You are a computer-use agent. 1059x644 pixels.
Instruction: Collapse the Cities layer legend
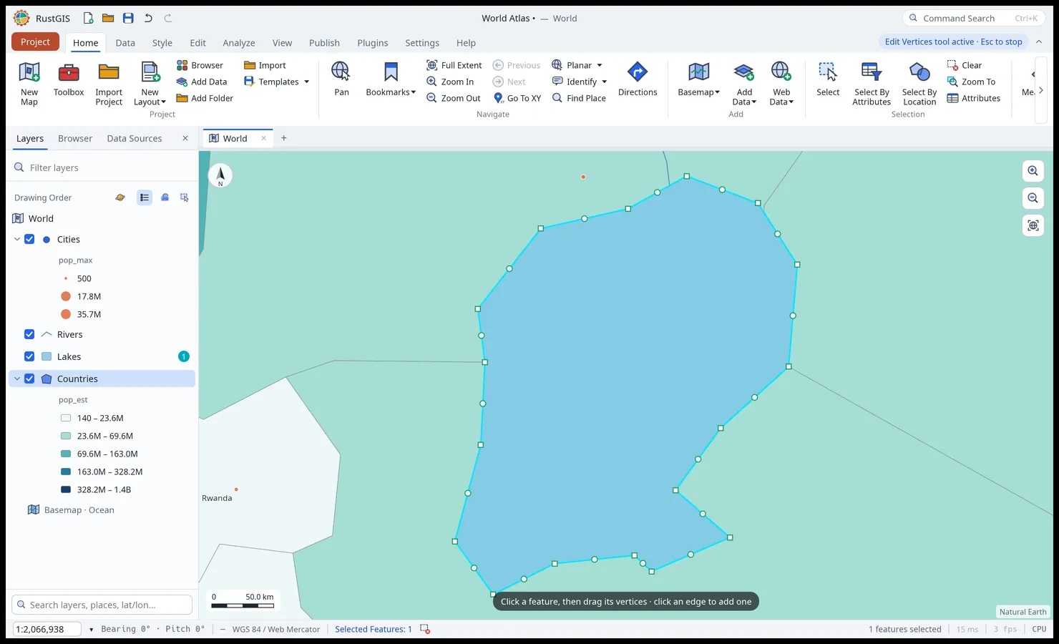[17, 239]
